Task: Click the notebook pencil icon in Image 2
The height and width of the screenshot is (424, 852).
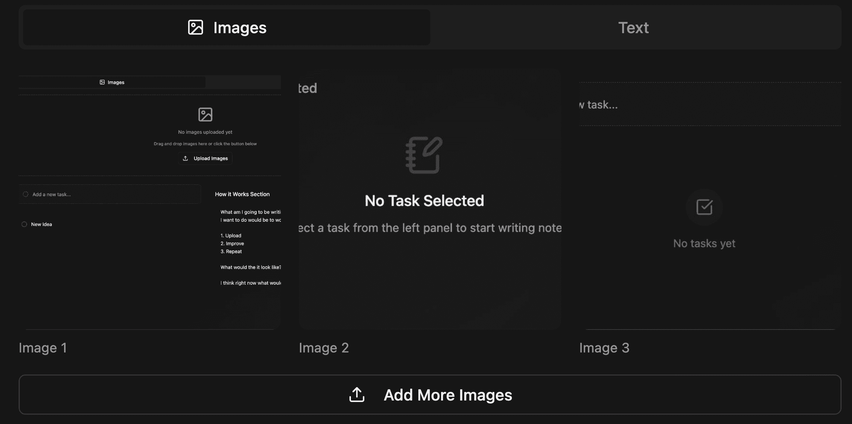Action: click(424, 155)
